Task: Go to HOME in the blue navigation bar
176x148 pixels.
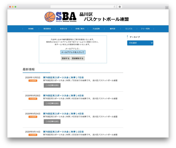Action: click(31, 29)
